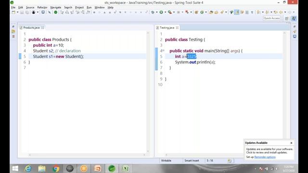Click the Previous Annotation toolbar icon
308x173 pixels.
(x=267, y=12)
